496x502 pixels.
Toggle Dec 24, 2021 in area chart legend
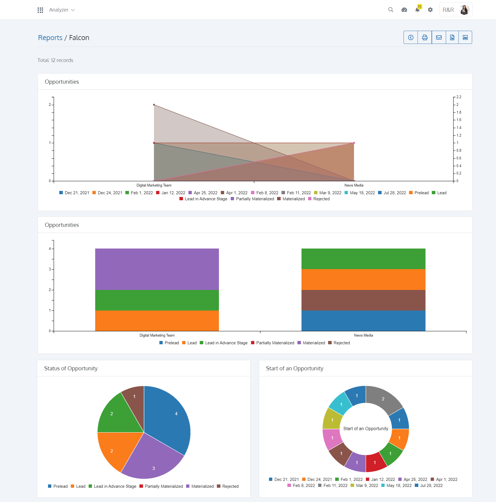click(x=107, y=193)
